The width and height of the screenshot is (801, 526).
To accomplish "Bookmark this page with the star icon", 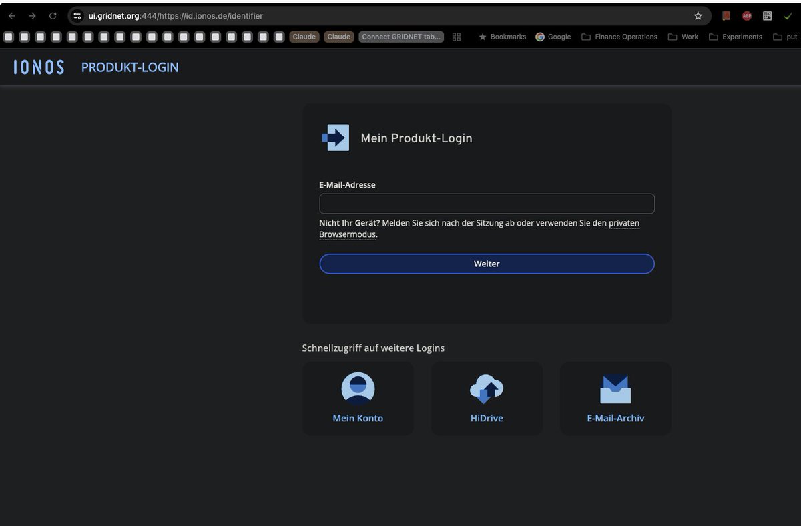I will pyautogui.click(x=698, y=16).
